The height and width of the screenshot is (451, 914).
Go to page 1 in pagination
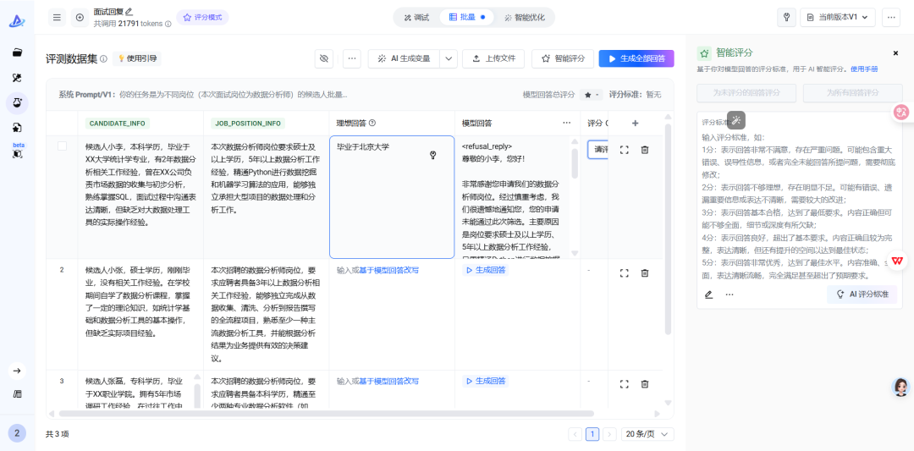[x=592, y=434]
